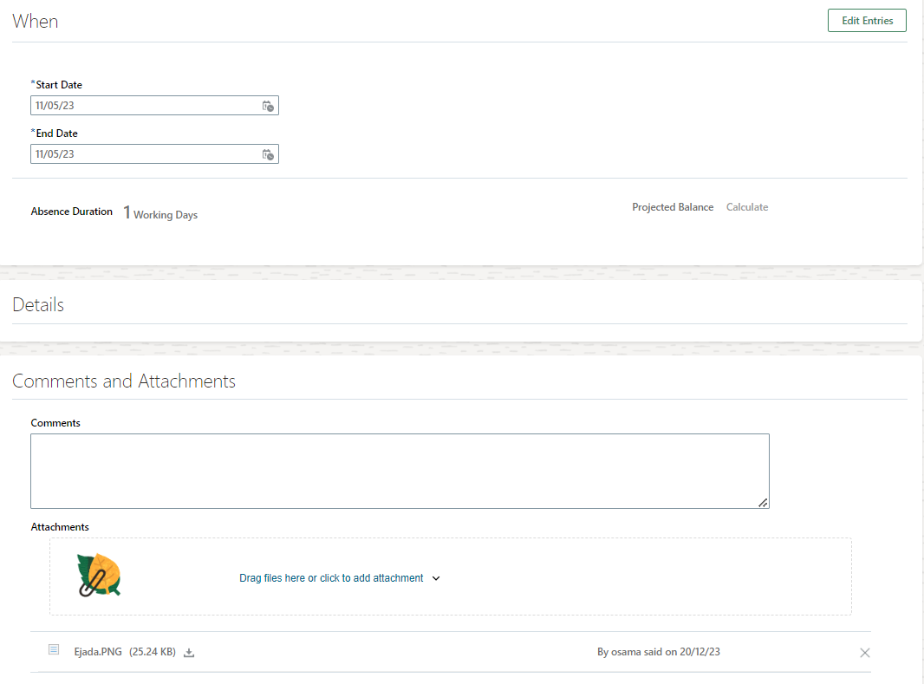Click the Edit Entries button

click(867, 20)
